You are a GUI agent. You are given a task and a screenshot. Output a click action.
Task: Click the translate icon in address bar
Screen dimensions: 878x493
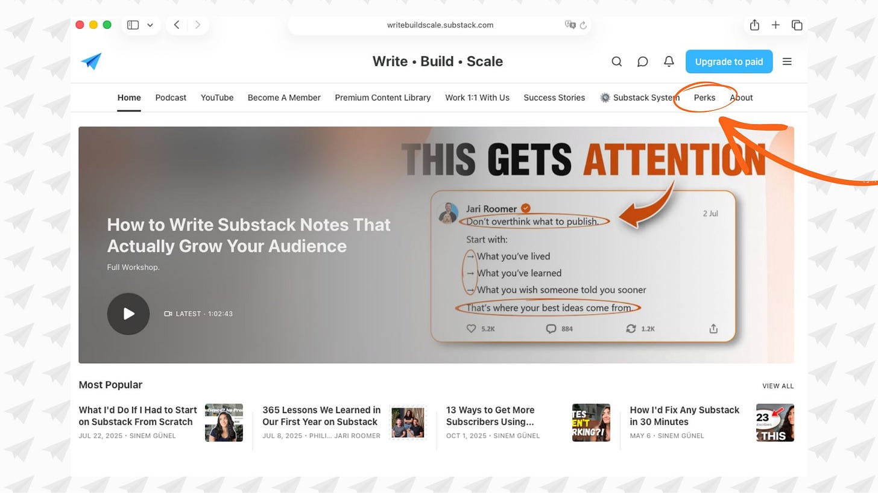[570, 25]
